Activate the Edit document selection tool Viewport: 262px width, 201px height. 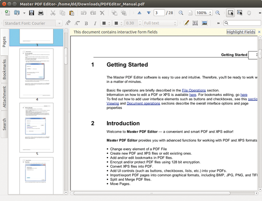[x=231, y=13]
